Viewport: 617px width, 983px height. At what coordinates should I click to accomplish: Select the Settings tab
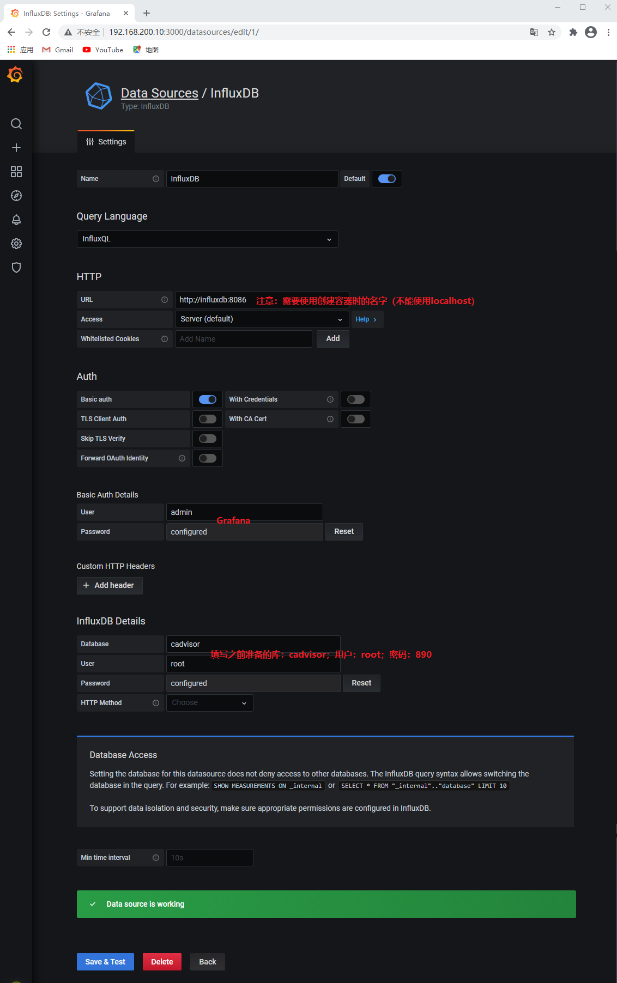106,142
